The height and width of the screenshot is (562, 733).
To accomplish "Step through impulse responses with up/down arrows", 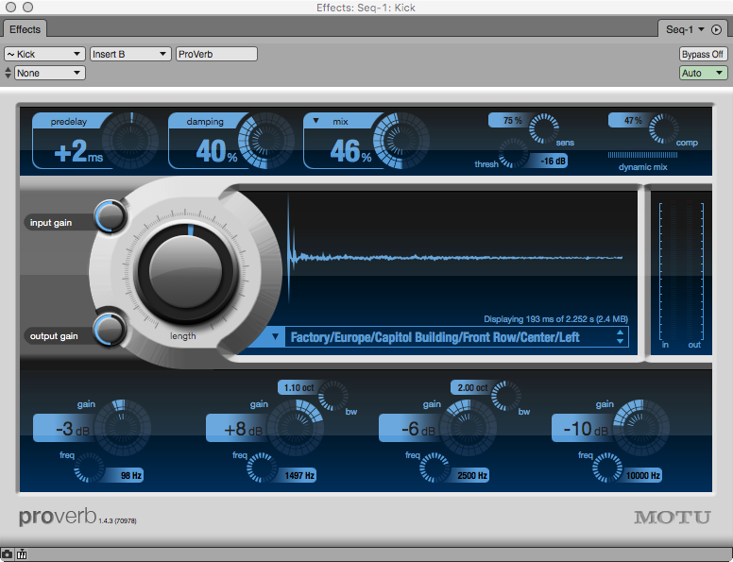I will click(x=620, y=337).
